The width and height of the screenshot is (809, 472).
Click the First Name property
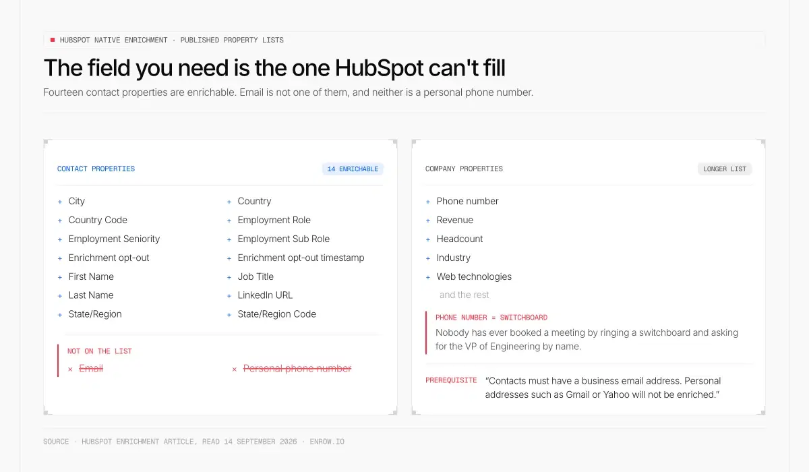pos(91,276)
